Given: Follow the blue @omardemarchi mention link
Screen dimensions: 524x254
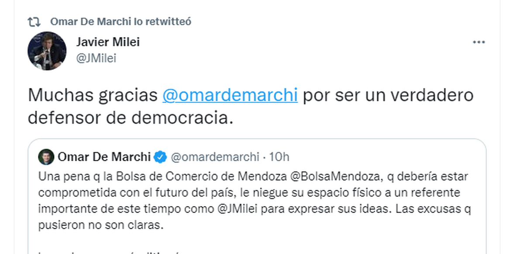Looking at the screenshot, I should click(230, 95).
